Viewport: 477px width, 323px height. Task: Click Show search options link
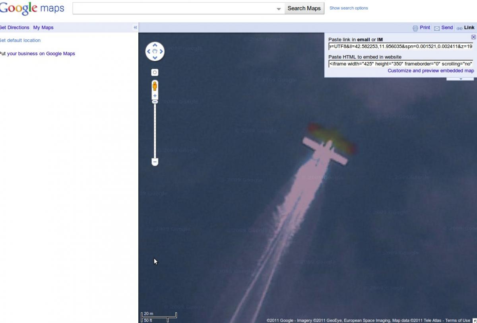349,8
